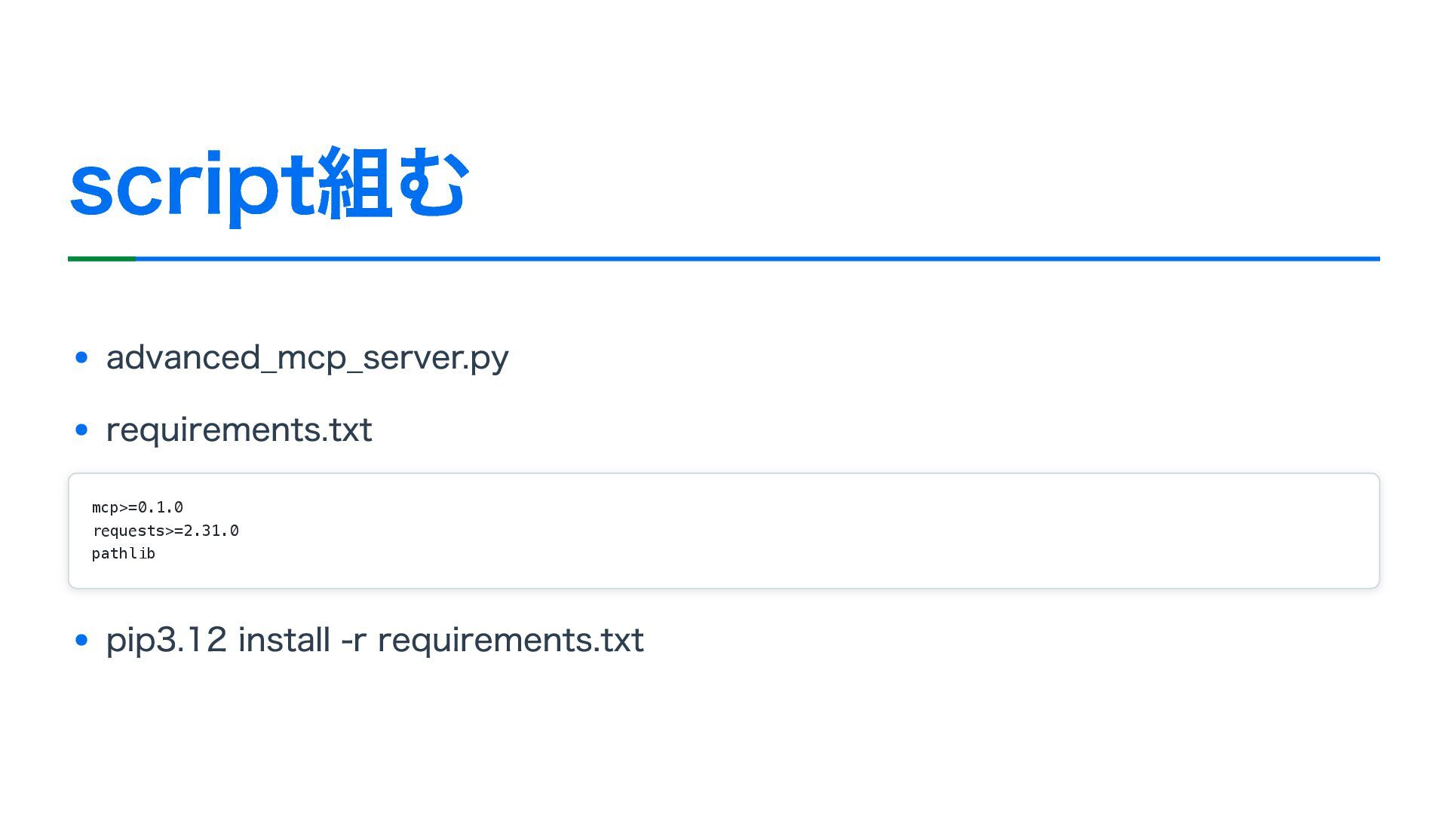This screenshot has width=1448, height=814.
Task: Click the "2.31.0" version number in the code
Action: pyautogui.click(x=211, y=531)
